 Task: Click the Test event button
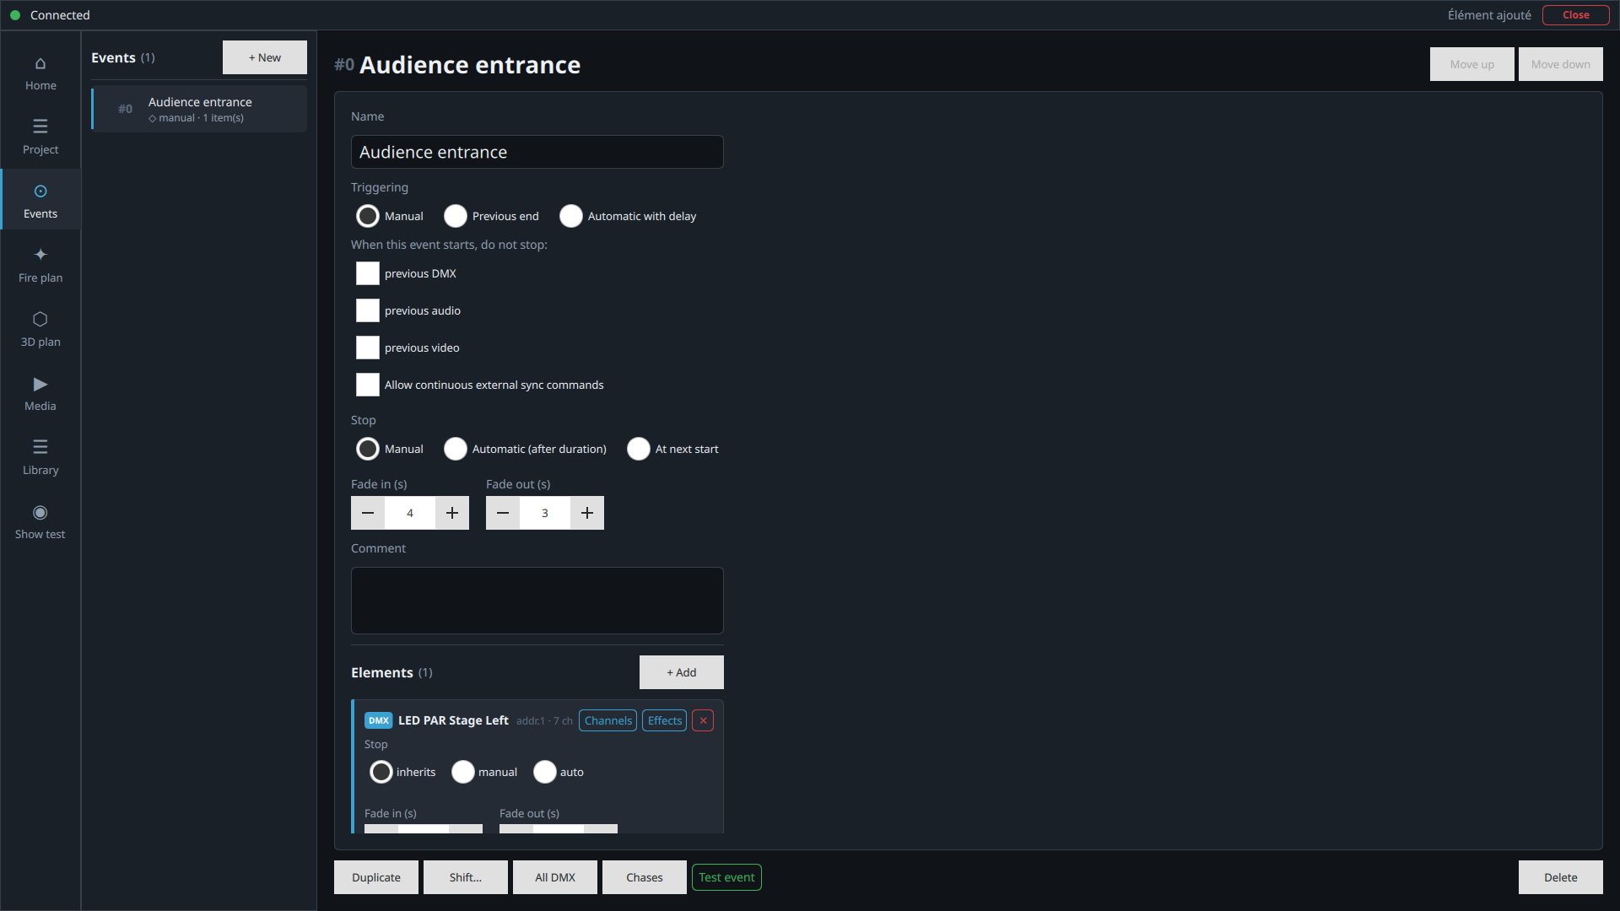tap(726, 877)
